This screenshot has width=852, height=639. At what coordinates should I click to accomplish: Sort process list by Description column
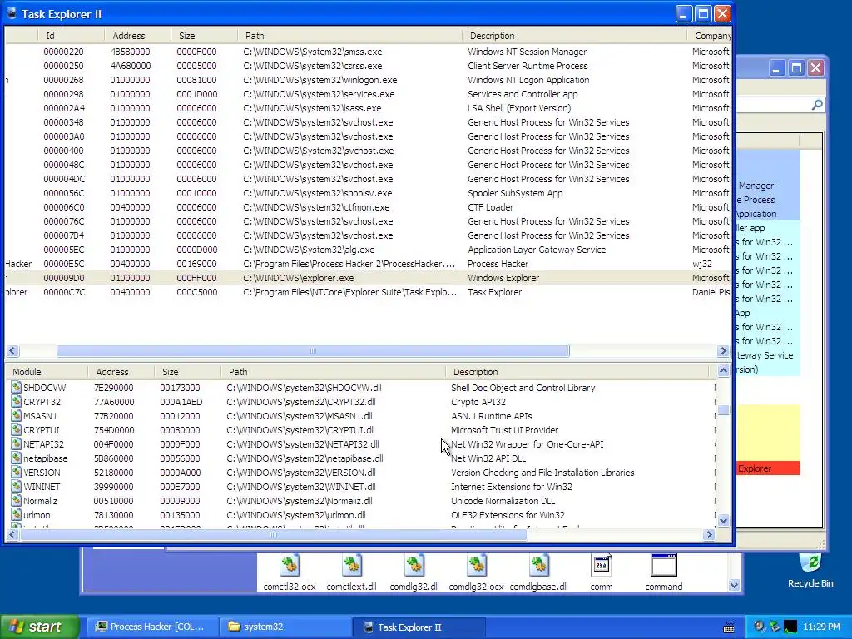(574, 35)
